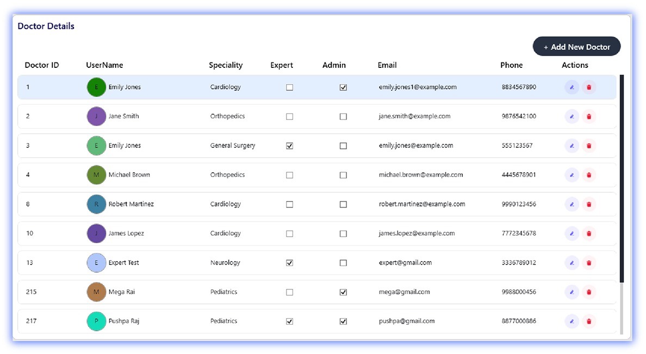Click the table's vertical scrollbar
Image resolution: width=646 pixels, height=354 pixels.
(x=622, y=179)
